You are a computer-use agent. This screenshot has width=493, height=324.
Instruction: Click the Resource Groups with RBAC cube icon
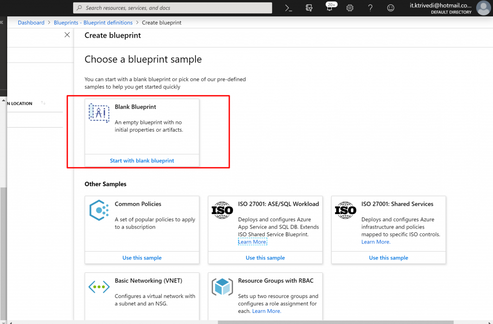tap(222, 287)
